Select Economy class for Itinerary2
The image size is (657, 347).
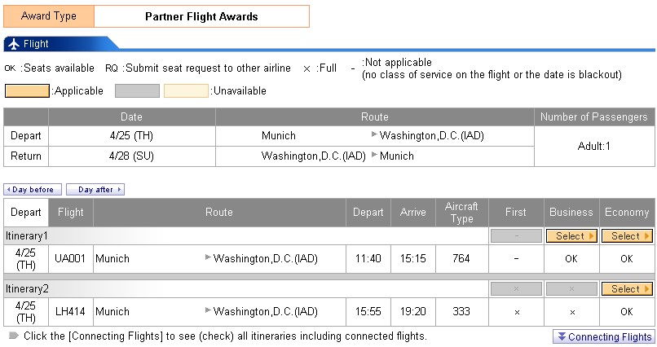point(626,289)
